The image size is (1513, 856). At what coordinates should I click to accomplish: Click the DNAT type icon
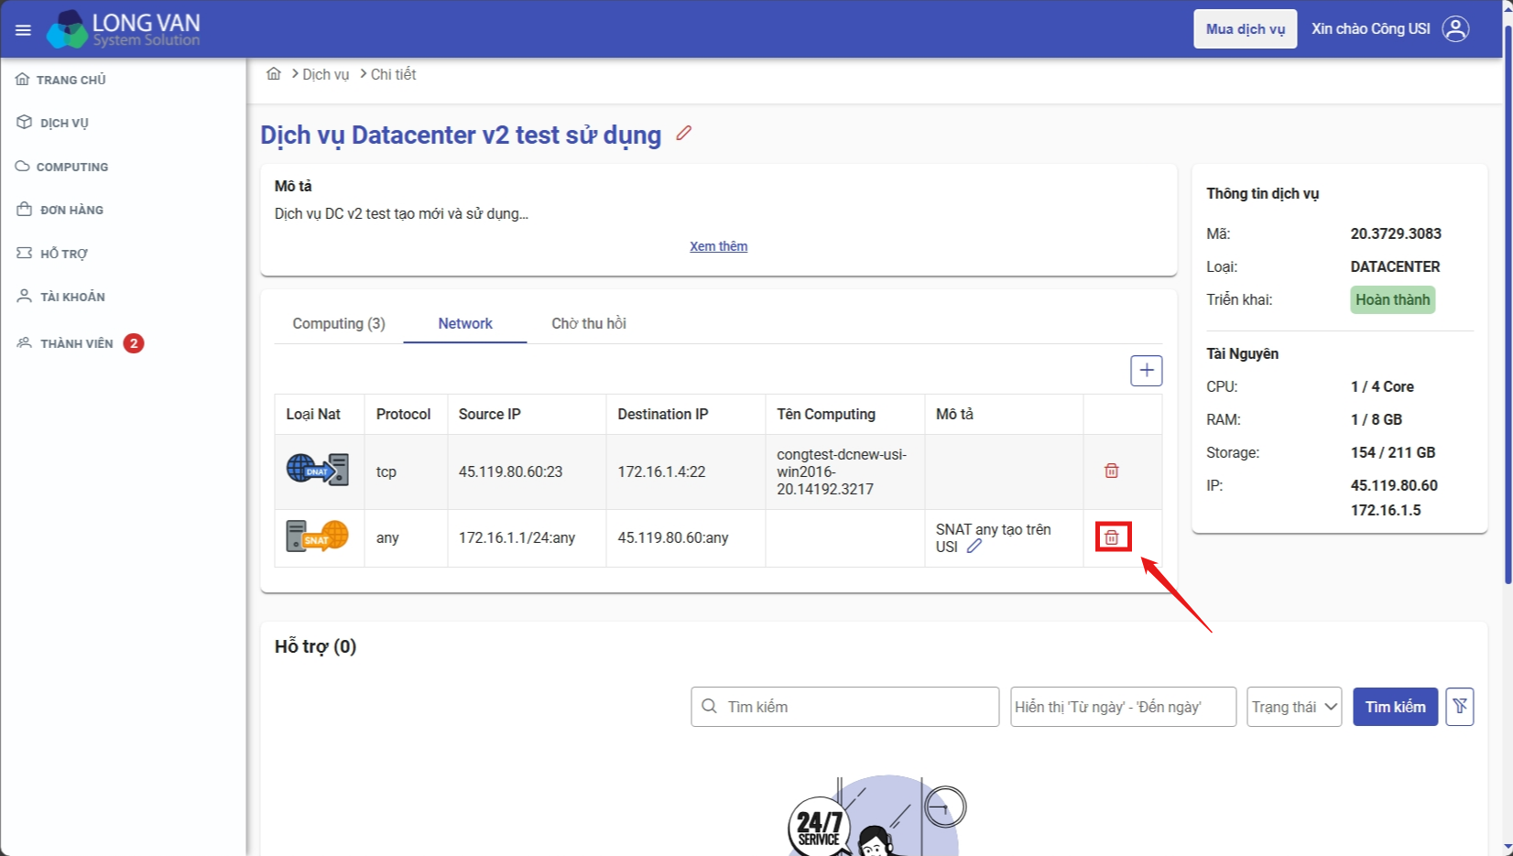point(317,469)
